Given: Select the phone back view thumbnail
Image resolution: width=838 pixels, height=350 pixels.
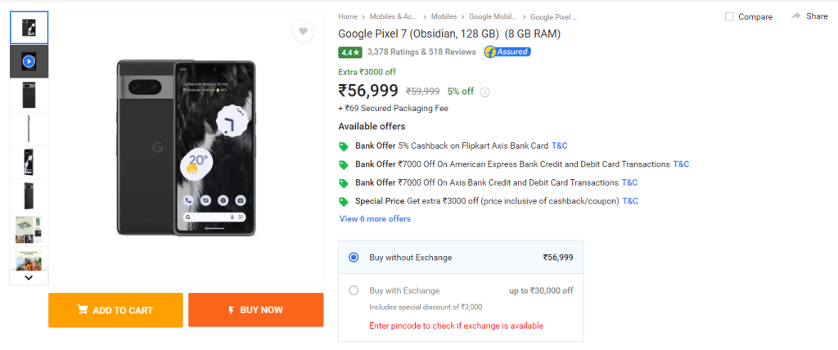Looking at the screenshot, I should click(29, 95).
